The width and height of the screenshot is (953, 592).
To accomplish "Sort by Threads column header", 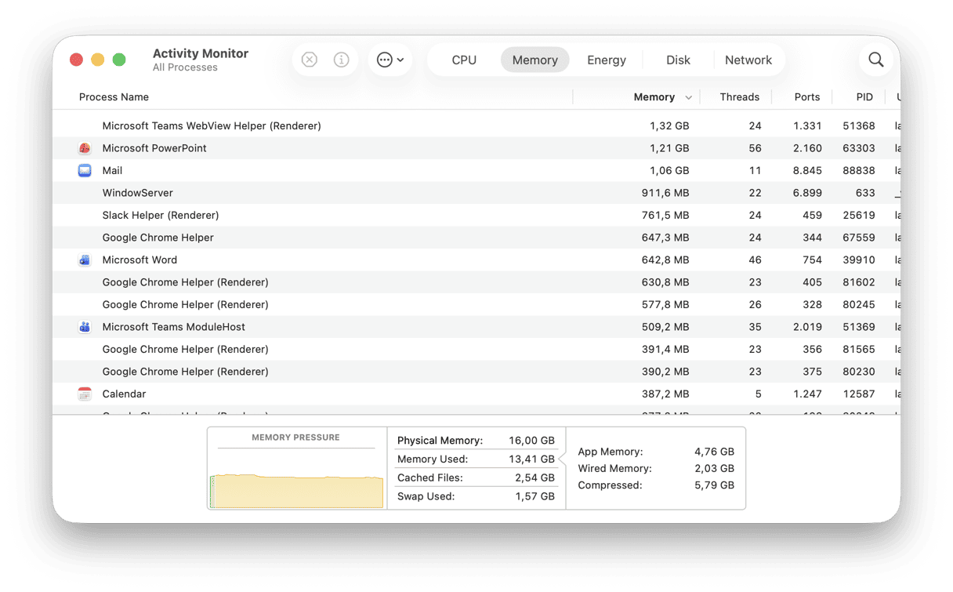I will click(x=740, y=97).
